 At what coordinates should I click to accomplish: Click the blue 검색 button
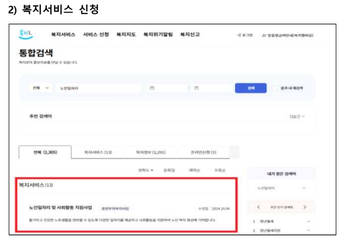[251, 88]
